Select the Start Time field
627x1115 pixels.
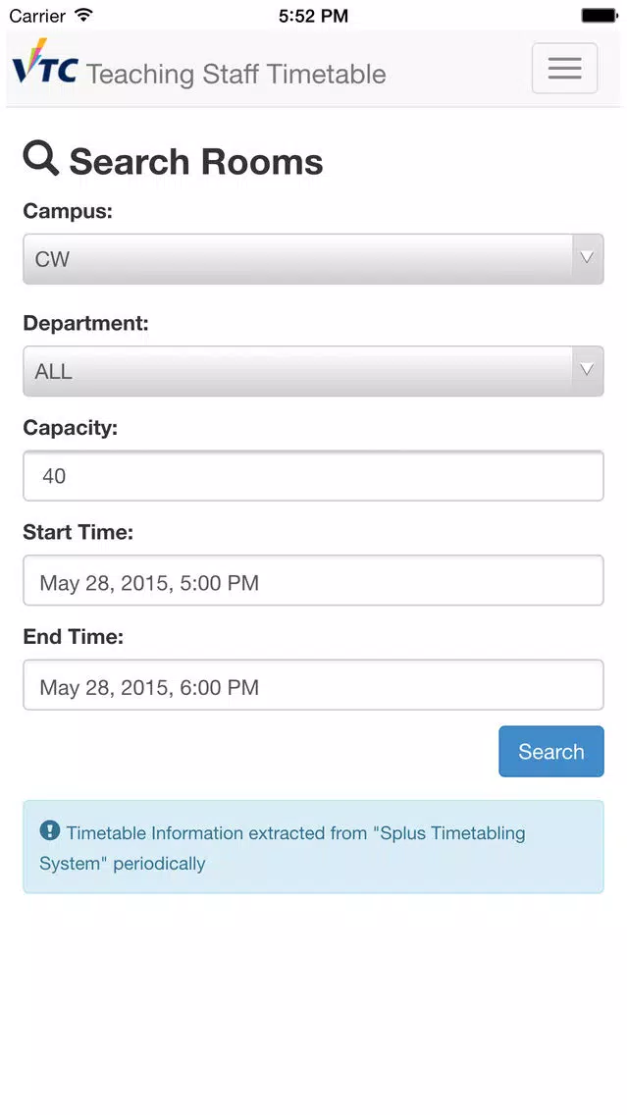[x=314, y=580]
